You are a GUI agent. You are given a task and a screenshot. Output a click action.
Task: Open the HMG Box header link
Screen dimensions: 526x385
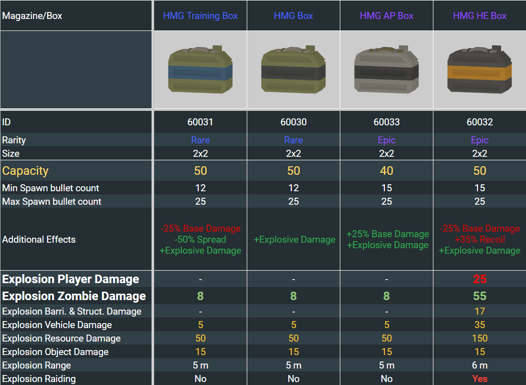point(293,15)
